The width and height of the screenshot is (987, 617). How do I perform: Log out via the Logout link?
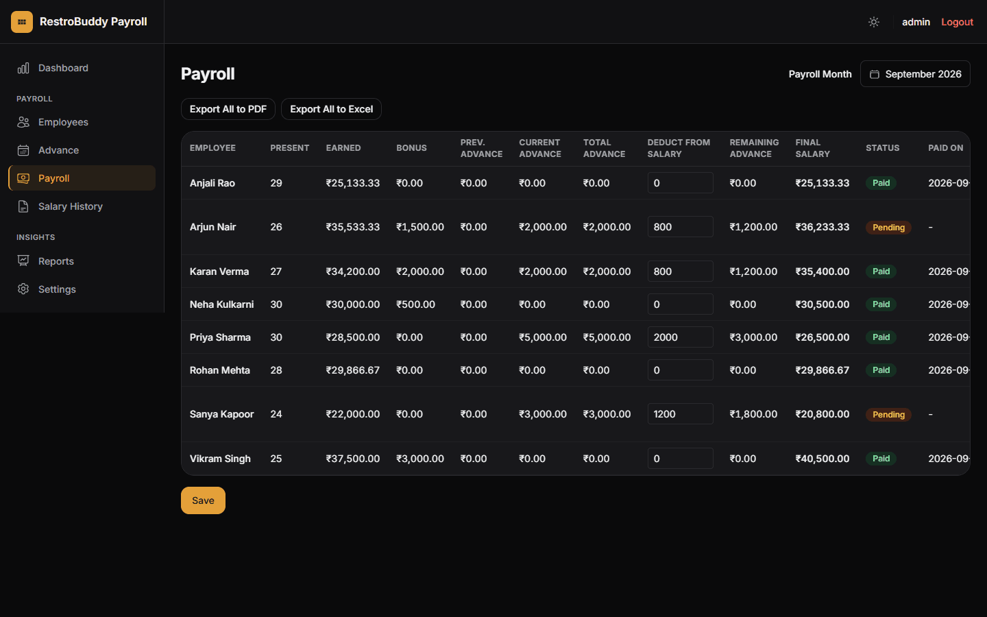coord(957,22)
